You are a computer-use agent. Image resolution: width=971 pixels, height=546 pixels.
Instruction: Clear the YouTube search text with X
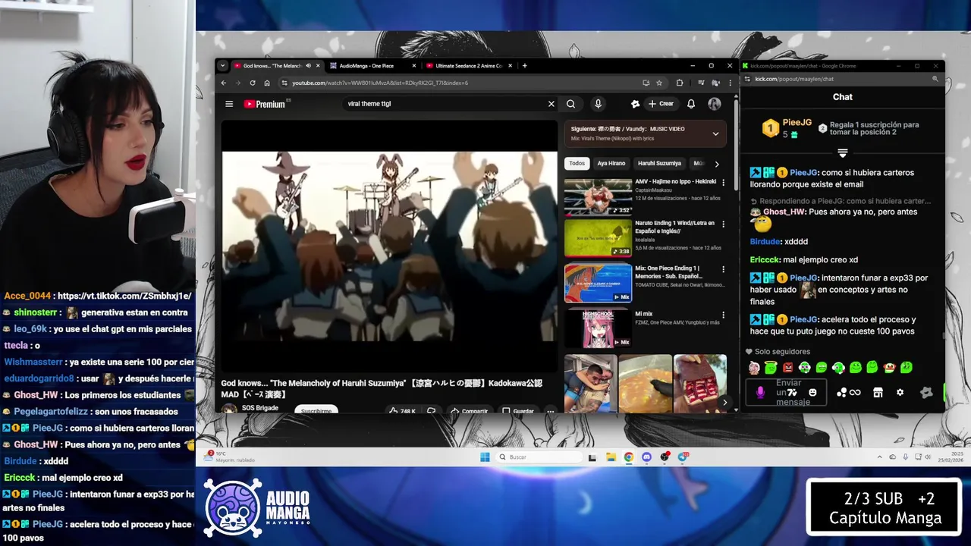551,104
